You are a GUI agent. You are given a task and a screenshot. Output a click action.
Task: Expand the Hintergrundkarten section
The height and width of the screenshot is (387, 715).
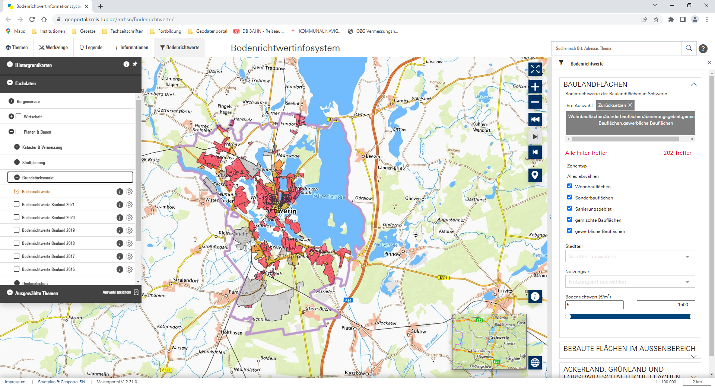click(10, 64)
